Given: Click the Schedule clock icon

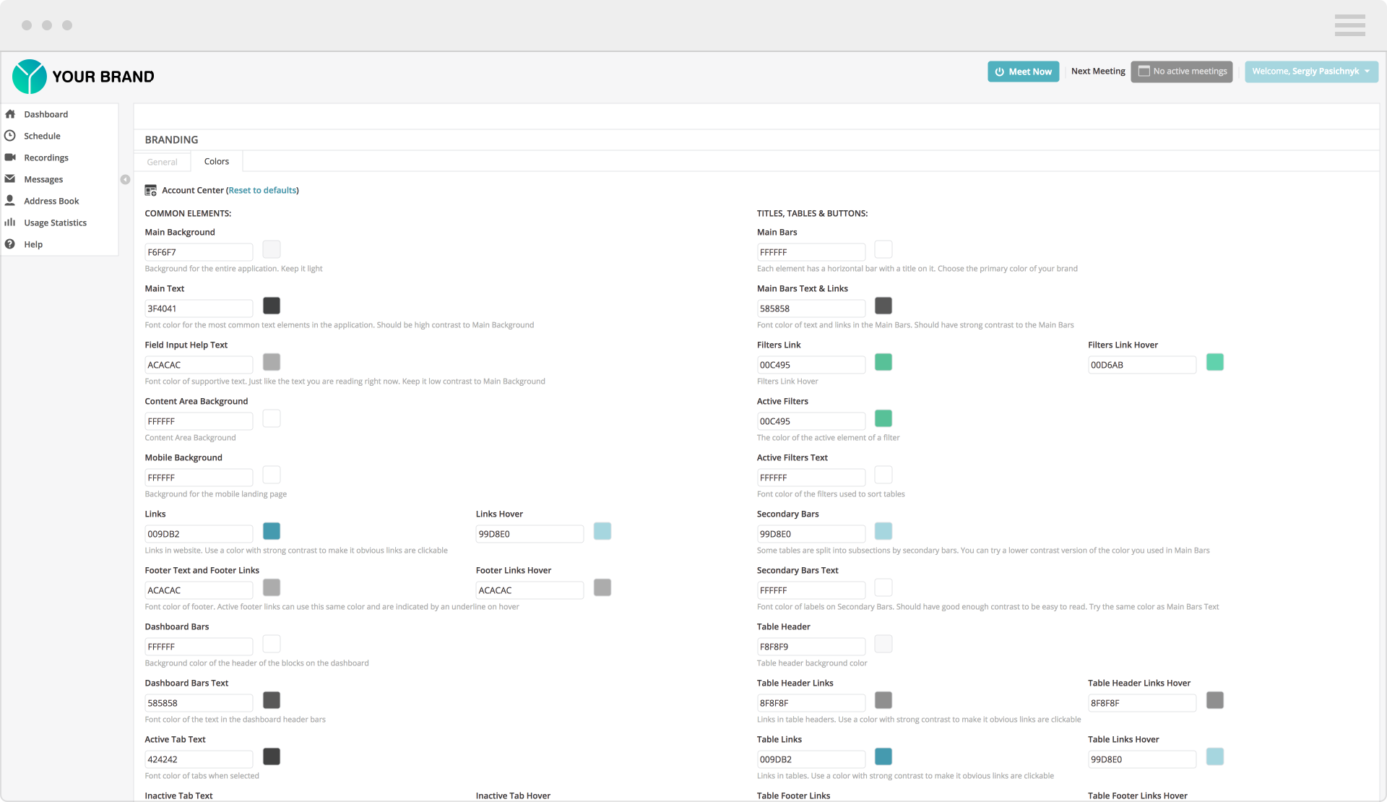Looking at the screenshot, I should [10, 136].
